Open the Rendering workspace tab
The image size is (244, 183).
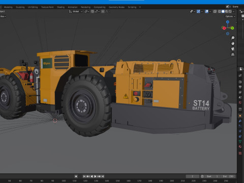(85, 7)
